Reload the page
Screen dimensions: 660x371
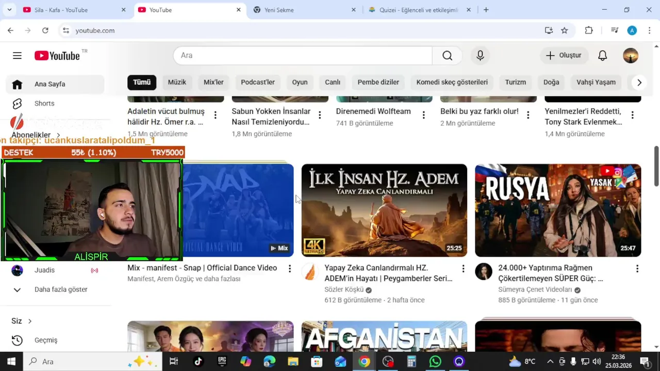pyautogui.click(x=45, y=30)
